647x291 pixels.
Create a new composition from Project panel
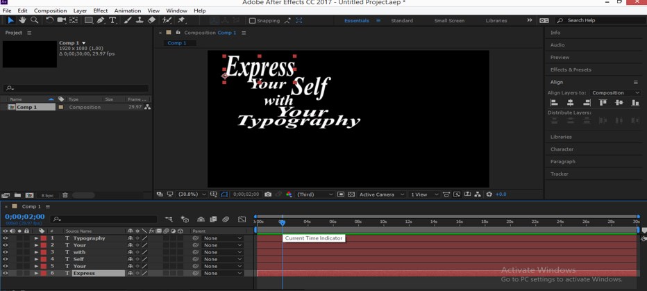pos(29,195)
